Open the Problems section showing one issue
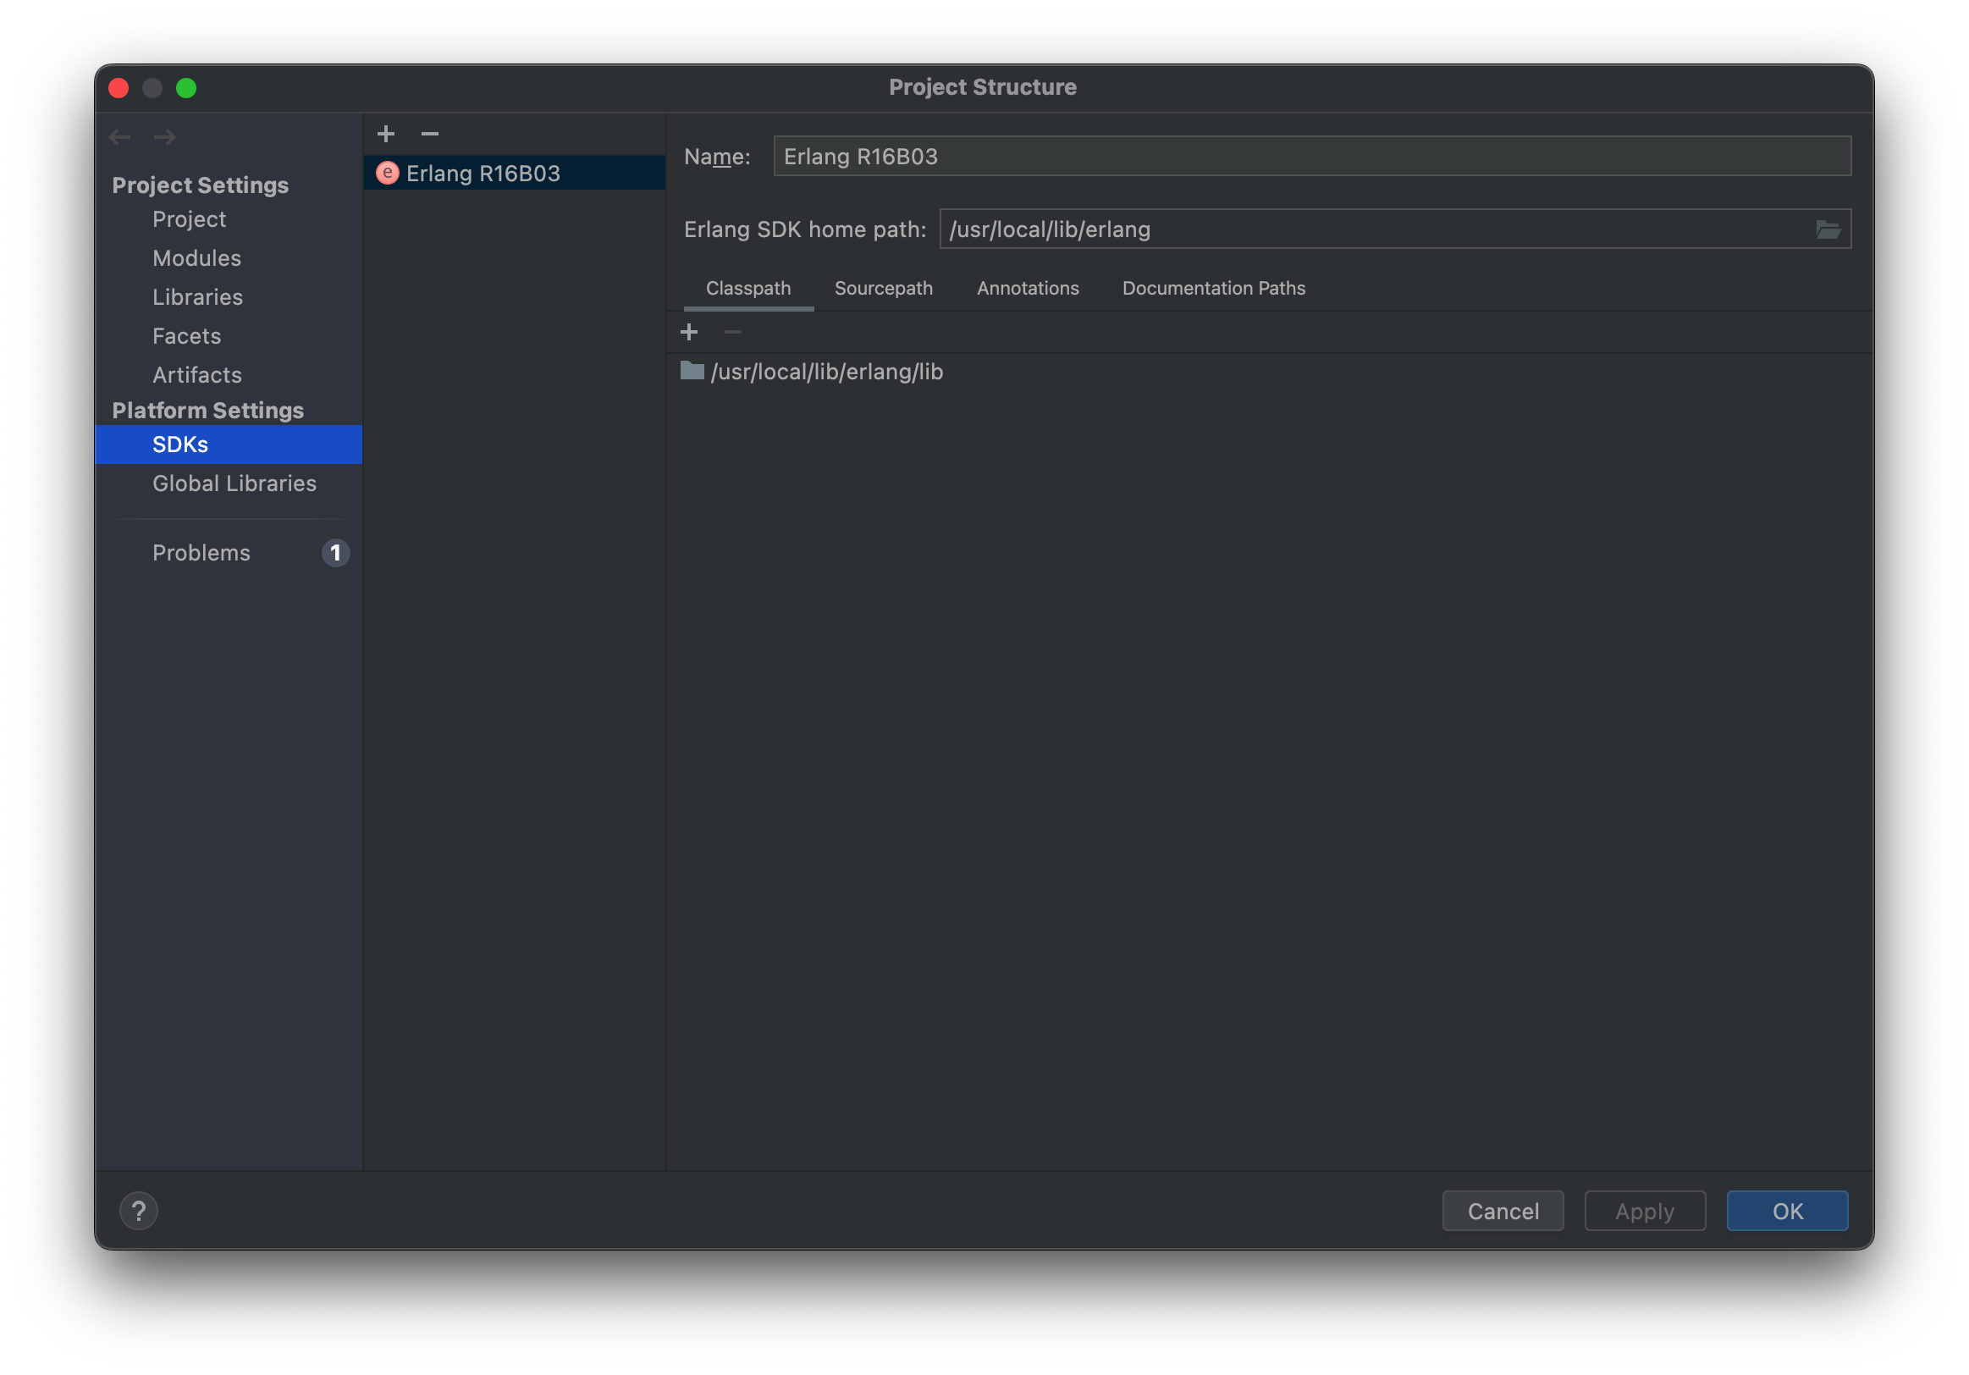 (x=201, y=552)
